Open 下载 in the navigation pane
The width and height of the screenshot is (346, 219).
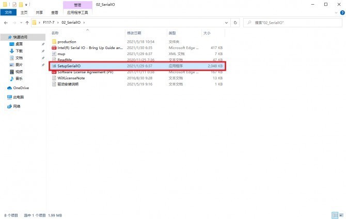(x=19, y=51)
